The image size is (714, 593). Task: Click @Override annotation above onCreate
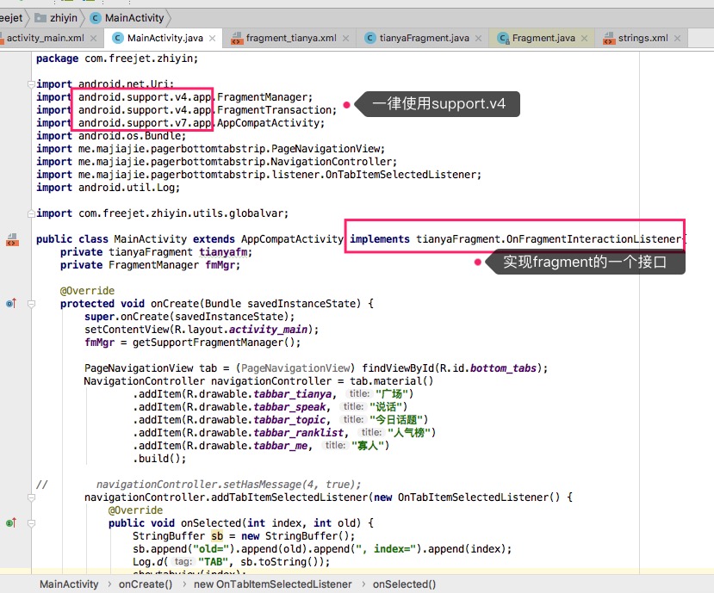(x=87, y=291)
